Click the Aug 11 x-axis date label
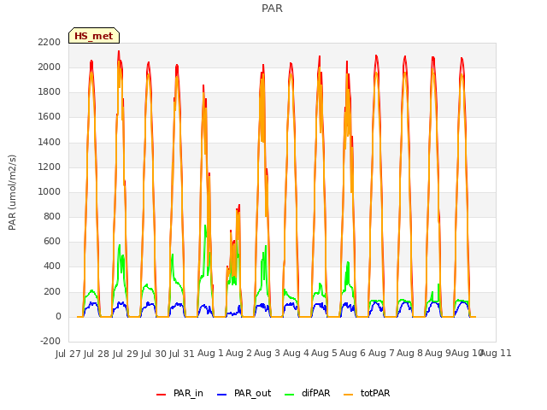This screenshot has height=410, width=547. [x=496, y=354]
